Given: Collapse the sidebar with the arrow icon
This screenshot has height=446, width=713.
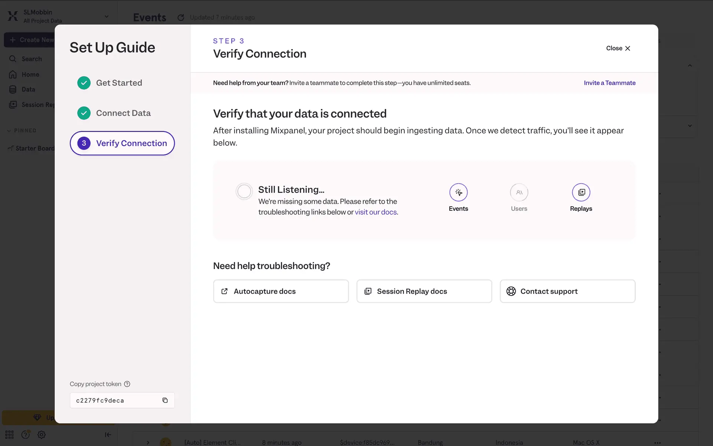Looking at the screenshot, I should (108, 434).
